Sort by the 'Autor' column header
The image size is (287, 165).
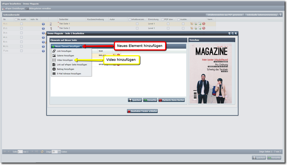click(118, 19)
